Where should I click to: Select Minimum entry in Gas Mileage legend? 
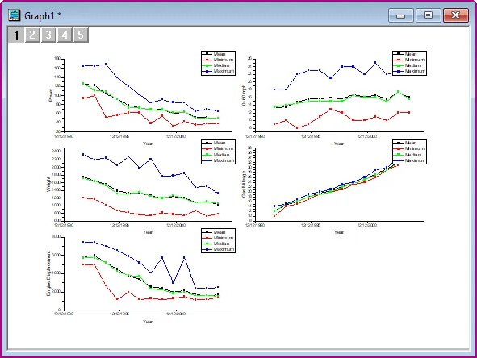409,148
